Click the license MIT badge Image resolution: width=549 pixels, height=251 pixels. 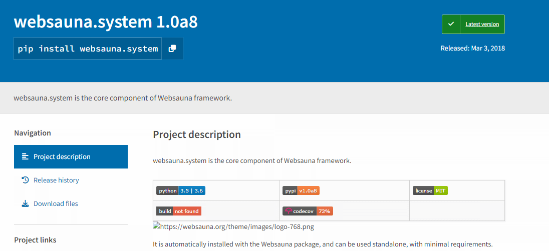point(430,190)
